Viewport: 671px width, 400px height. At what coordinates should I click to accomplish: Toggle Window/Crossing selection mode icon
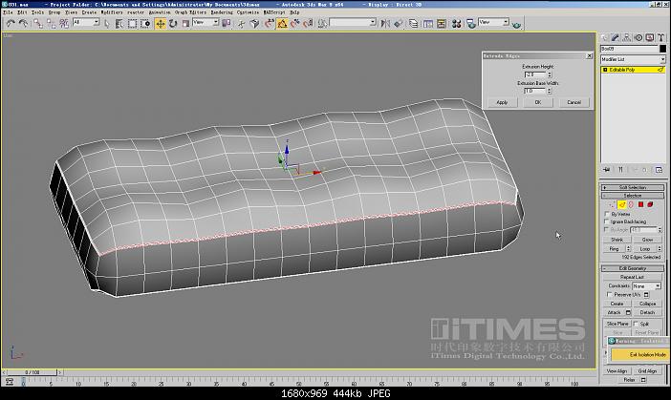tap(145, 24)
